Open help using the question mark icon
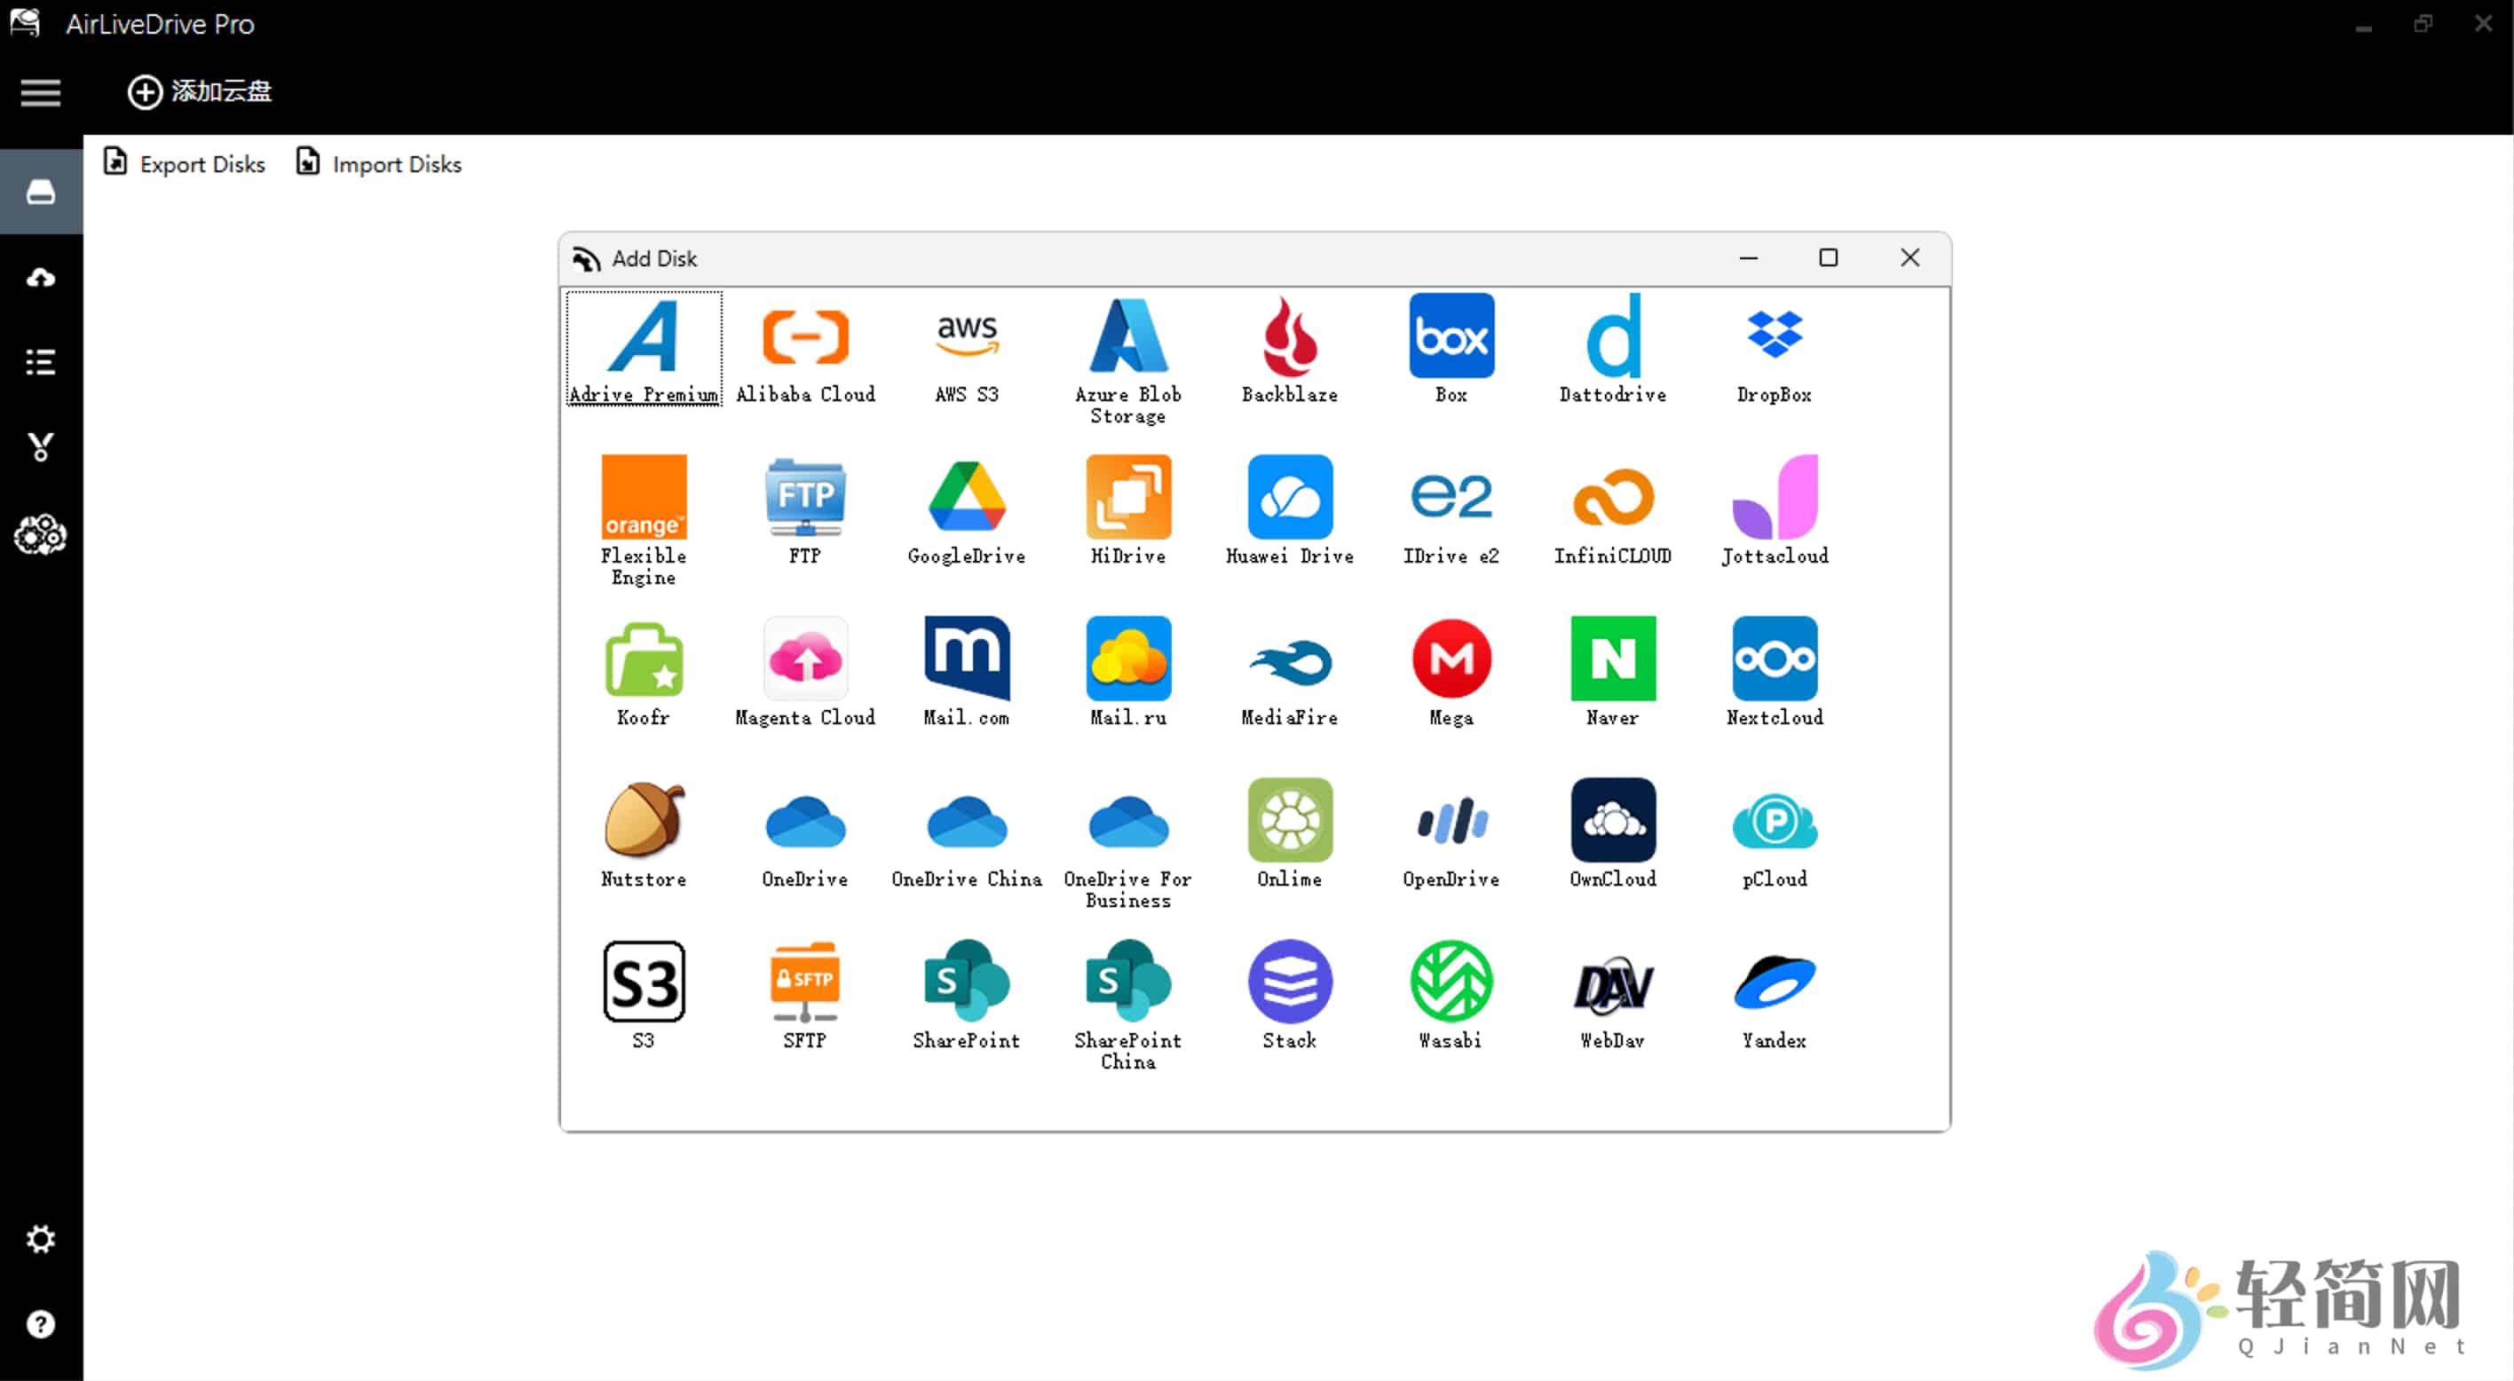The width and height of the screenshot is (2514, 1381). click(41, 1322)
